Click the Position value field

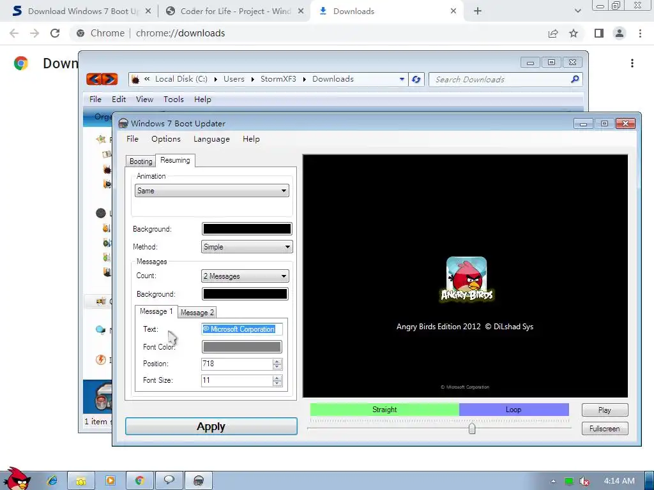point(236,364)
